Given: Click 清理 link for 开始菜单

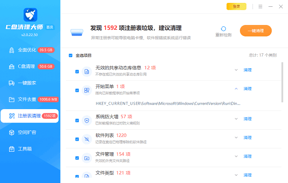Looking at the screenshot, I should [248, 89].
